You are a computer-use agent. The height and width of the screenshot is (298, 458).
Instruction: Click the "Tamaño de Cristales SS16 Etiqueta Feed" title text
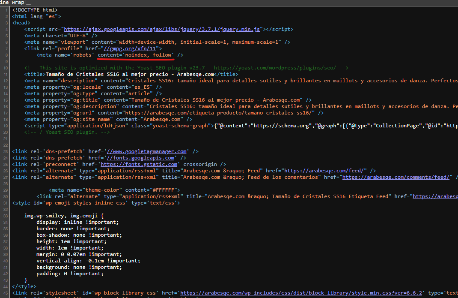[x=330, y=197]
